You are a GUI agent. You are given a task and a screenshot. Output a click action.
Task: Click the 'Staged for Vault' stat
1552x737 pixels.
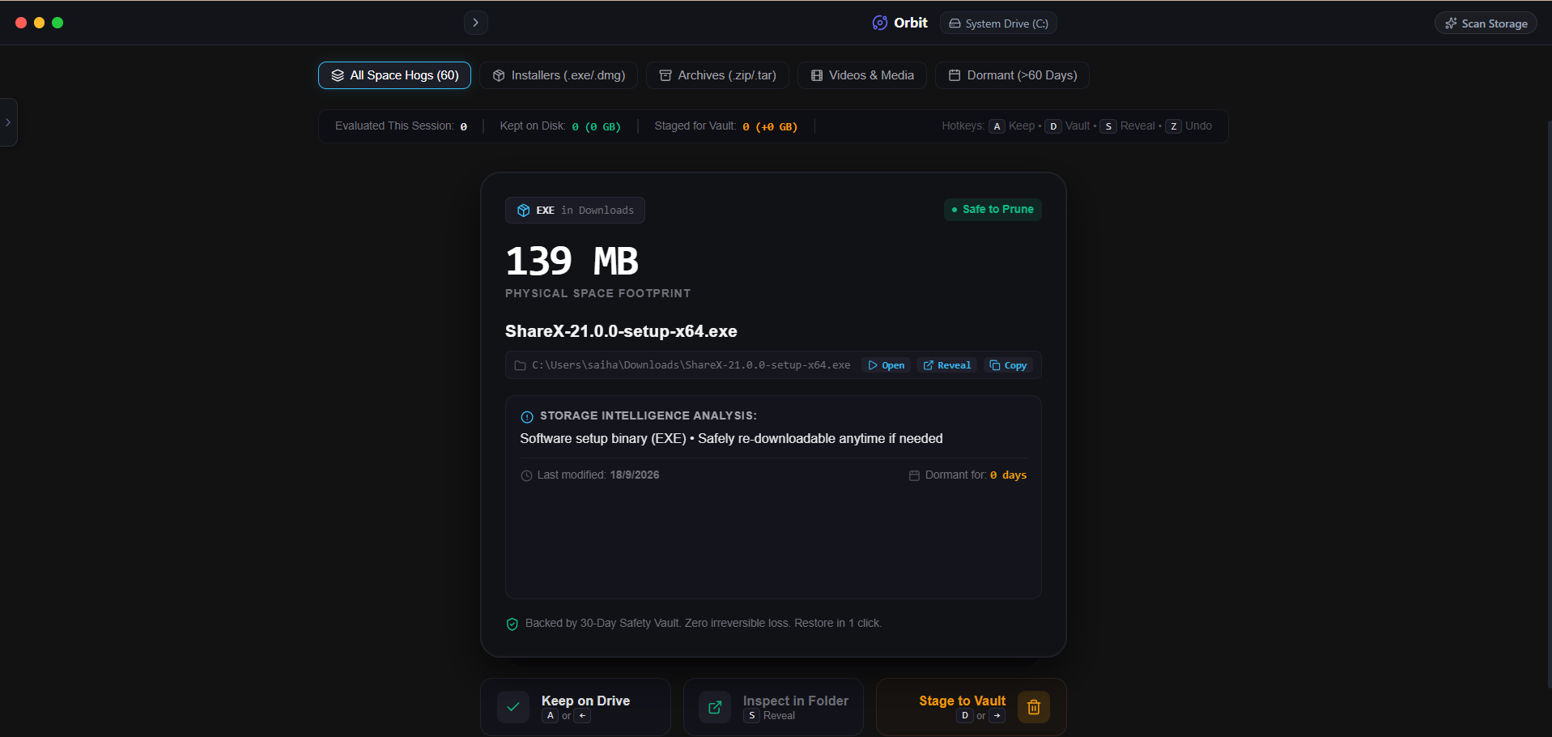click(726, 126)
